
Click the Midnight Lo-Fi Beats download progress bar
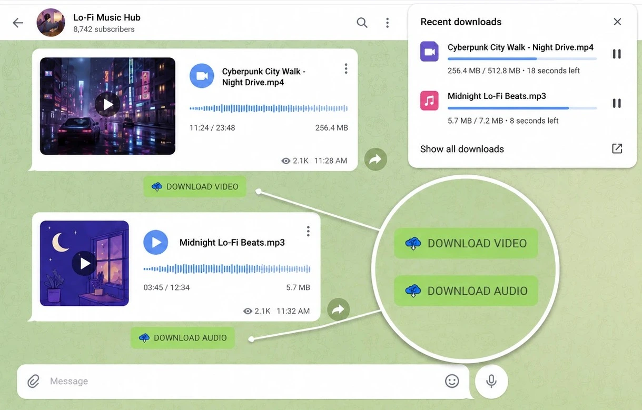point(522,108)
